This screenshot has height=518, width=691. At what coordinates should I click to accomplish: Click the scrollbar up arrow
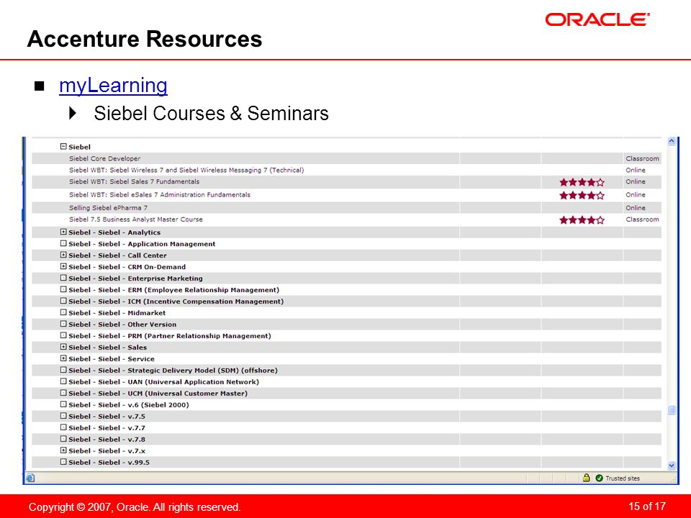coord(672,142)
